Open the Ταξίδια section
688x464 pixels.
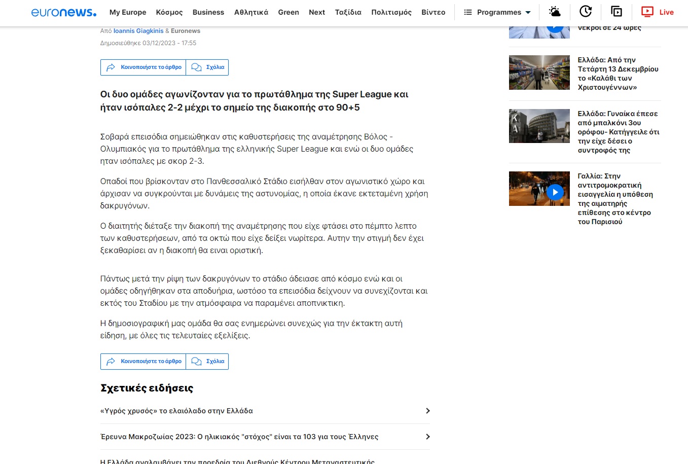click(x=348, y=12)
